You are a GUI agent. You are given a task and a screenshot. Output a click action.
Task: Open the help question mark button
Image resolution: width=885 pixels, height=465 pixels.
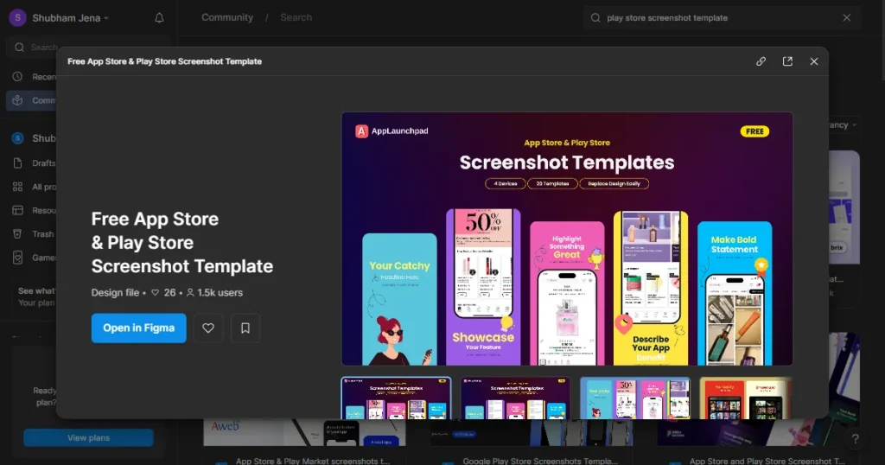tap(855, 439)
